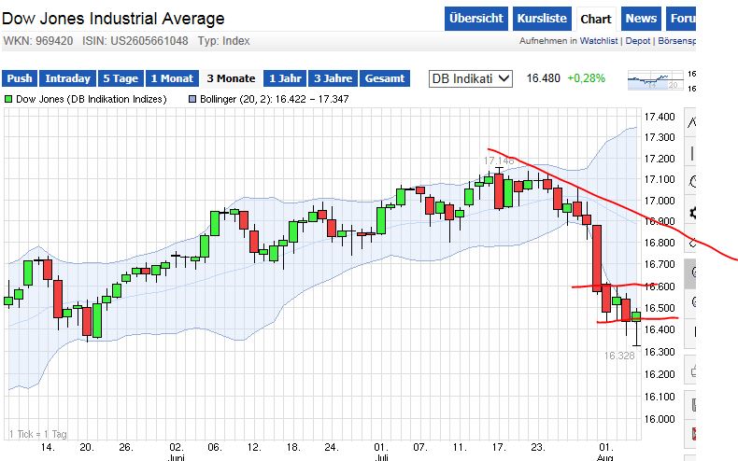The width and height of the screenshot is (738, 461).
Task: Open the DB Indikation dropdown
Action: coord(471,78)
